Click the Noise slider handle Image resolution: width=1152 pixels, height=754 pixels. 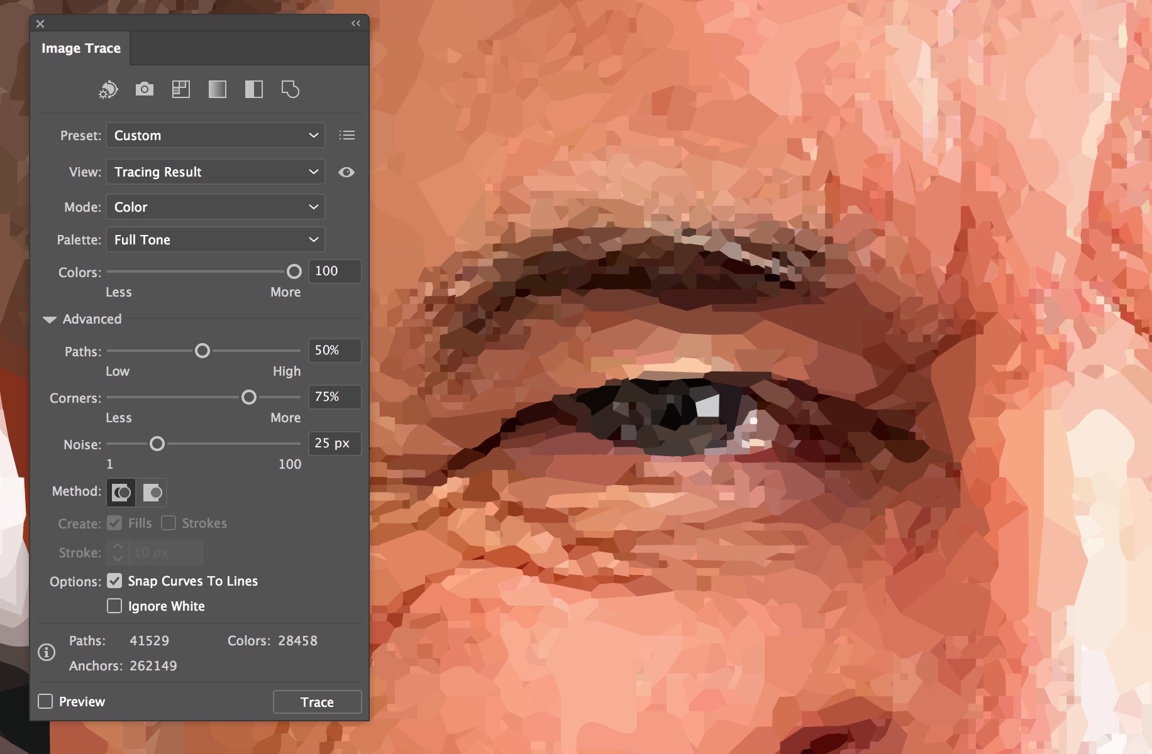coord(157,444)
